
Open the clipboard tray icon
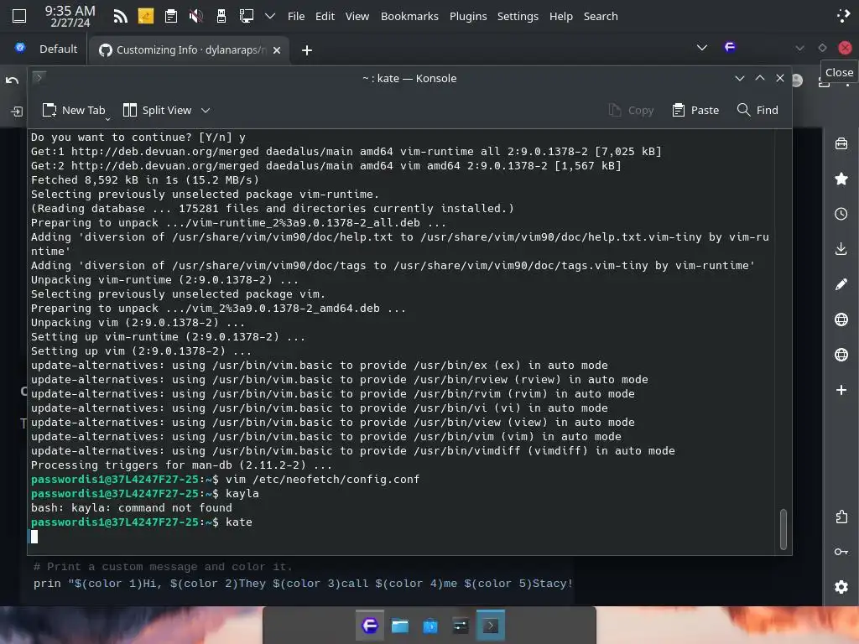[171, 16]
